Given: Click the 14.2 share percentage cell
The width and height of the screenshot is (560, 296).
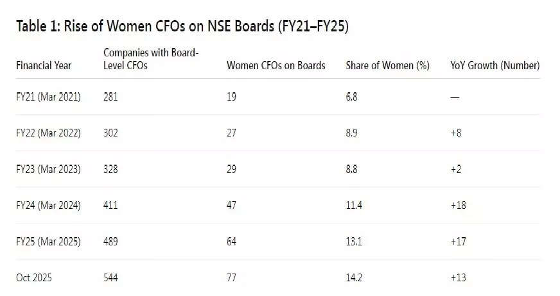Looking at the screenshot, I should pos(354,277).
